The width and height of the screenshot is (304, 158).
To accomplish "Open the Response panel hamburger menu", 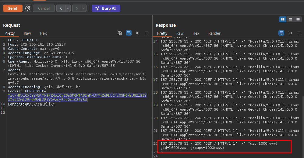I will 299,33.
